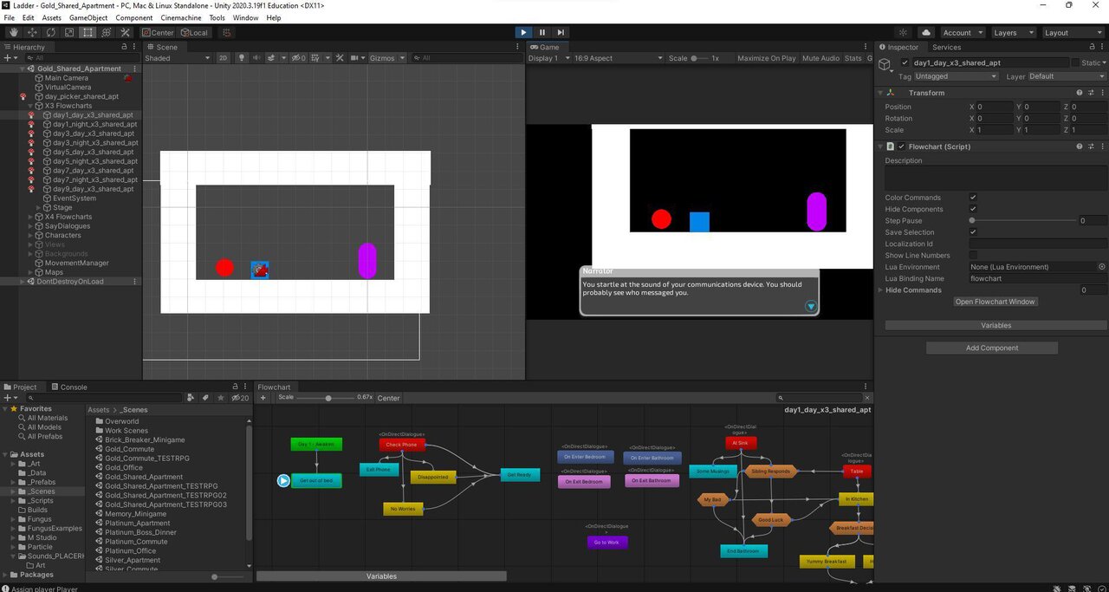The width and height of the screenshot is (1109, 592).
Task: Toggle Mute Audio in Game view
Action: pos(820,58)
